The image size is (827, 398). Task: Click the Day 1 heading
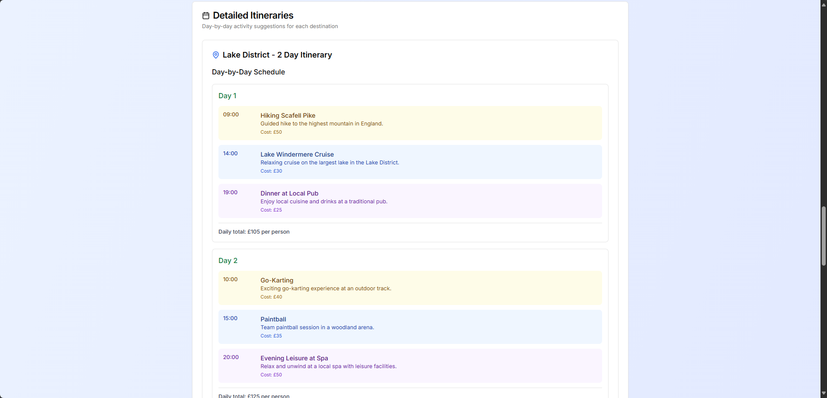point(227,96)
